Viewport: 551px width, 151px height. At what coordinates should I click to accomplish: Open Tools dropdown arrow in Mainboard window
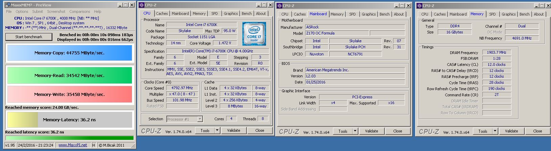[355, 131]
